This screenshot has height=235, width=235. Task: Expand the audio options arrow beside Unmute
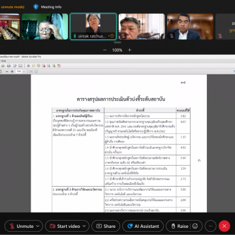[x=38, y=226]
